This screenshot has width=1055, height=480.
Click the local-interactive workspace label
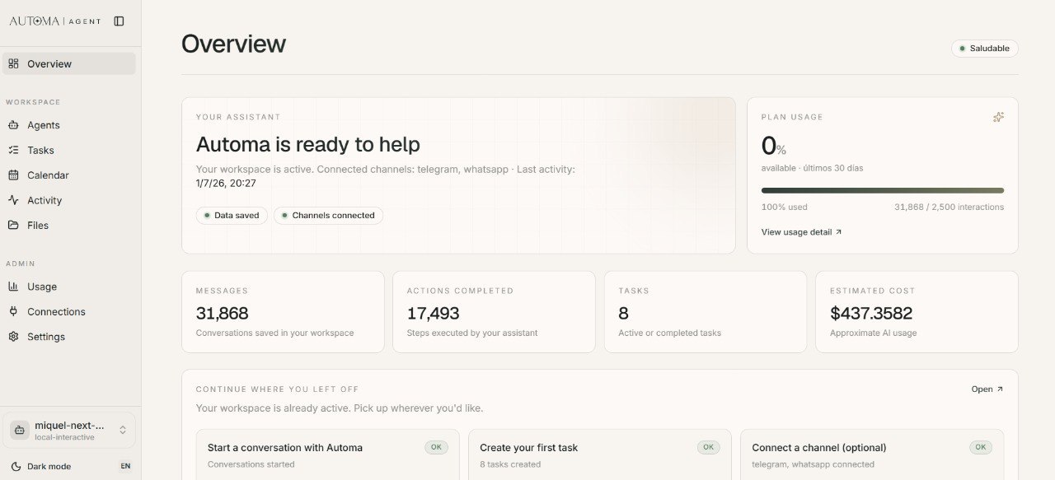tap(64, 437)
